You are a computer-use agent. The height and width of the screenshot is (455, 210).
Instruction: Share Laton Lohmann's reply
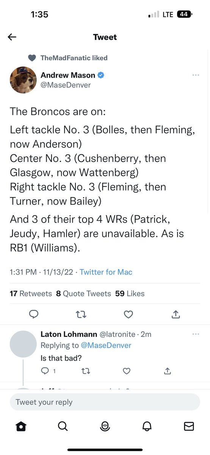coord(167,371)
